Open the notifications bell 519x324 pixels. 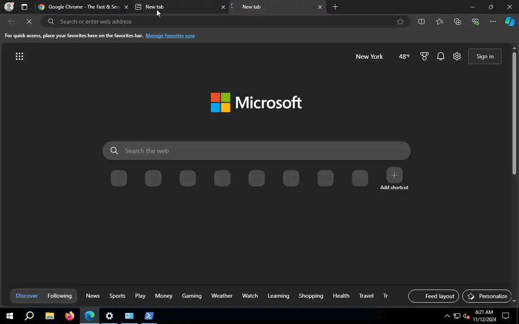click(x=441, y=56)
